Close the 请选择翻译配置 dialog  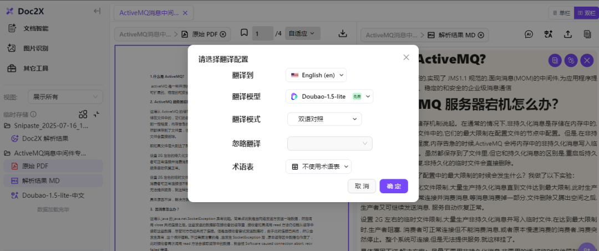[406, 57]
